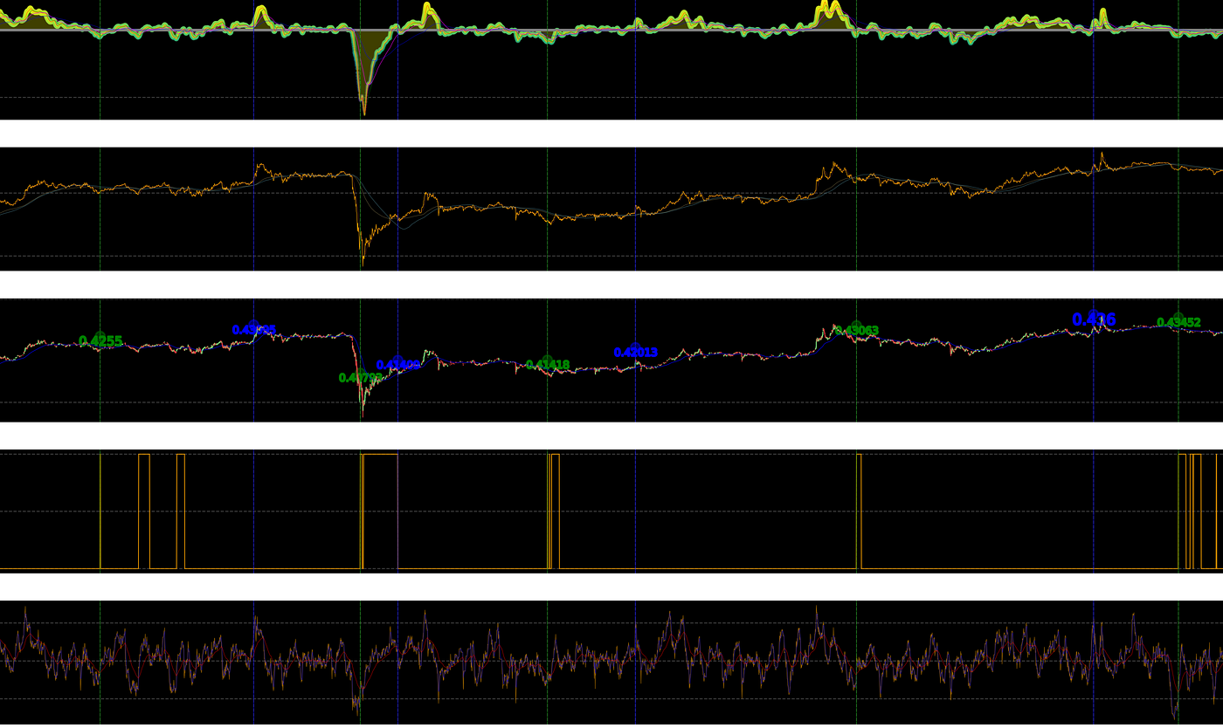Click the green 0.43063 price label
Viewport: 1223px width, 728px height.
(x=856, y=331)
